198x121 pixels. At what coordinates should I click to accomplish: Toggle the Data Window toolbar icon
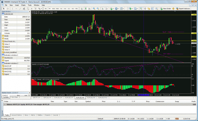click(145, 9)
